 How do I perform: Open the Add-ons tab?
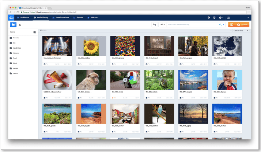(92, 18)
